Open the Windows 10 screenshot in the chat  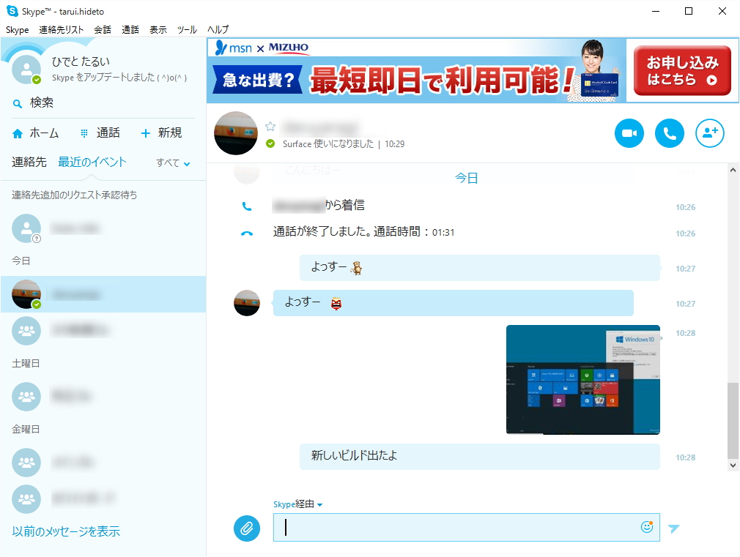pos(582,379)
